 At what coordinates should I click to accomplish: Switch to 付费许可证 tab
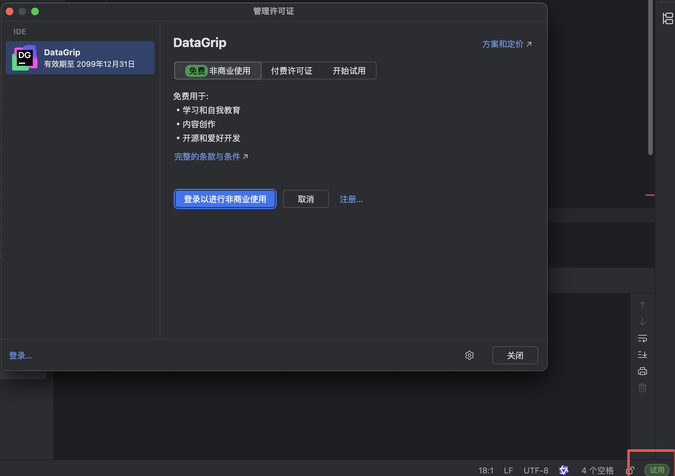coord(291,71)
